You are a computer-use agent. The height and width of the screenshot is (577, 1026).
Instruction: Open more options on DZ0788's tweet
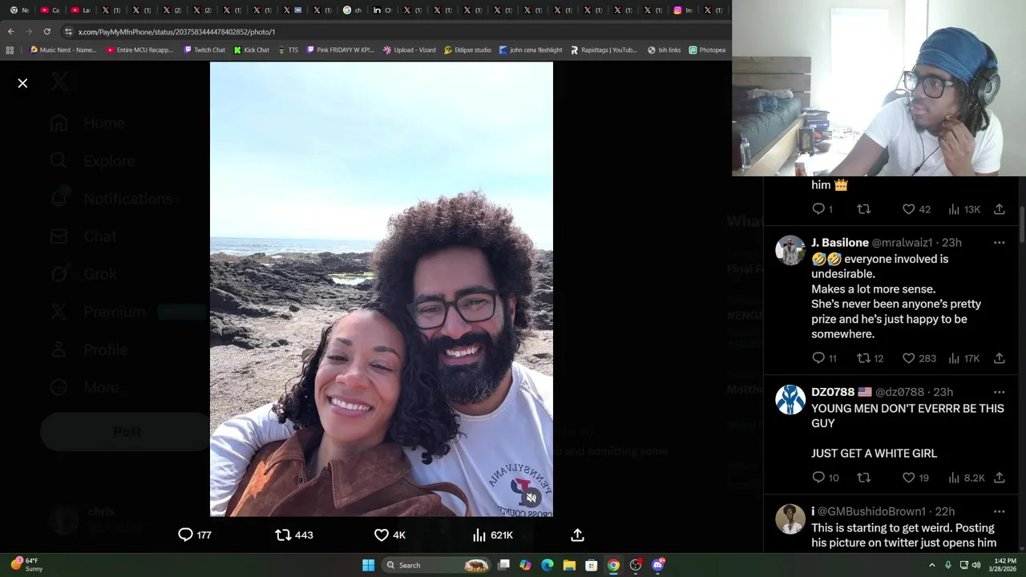[x=999, y=393]
